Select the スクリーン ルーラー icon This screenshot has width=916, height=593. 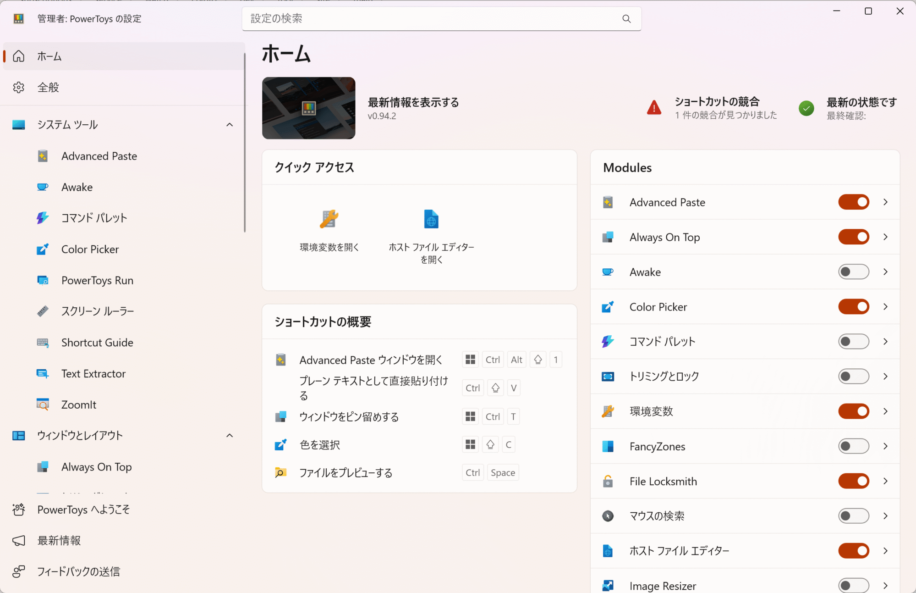[43, 311]
